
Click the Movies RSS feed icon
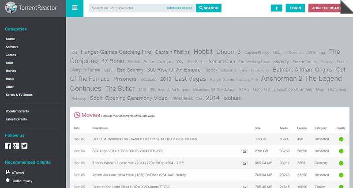pyautogui.click(x=76, y=115)
